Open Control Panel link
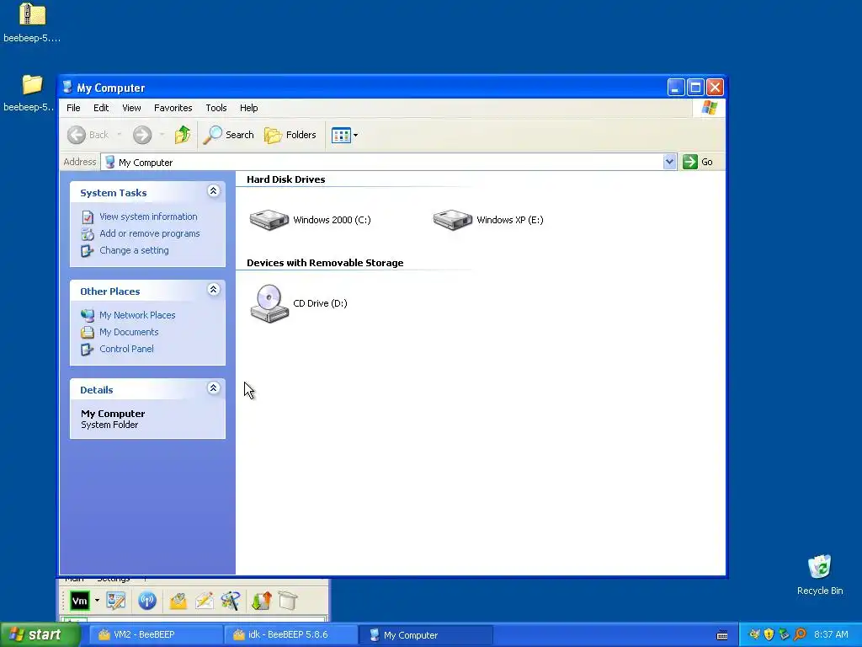Viewport: 862px width, 647px height. (x=126, y=349)
